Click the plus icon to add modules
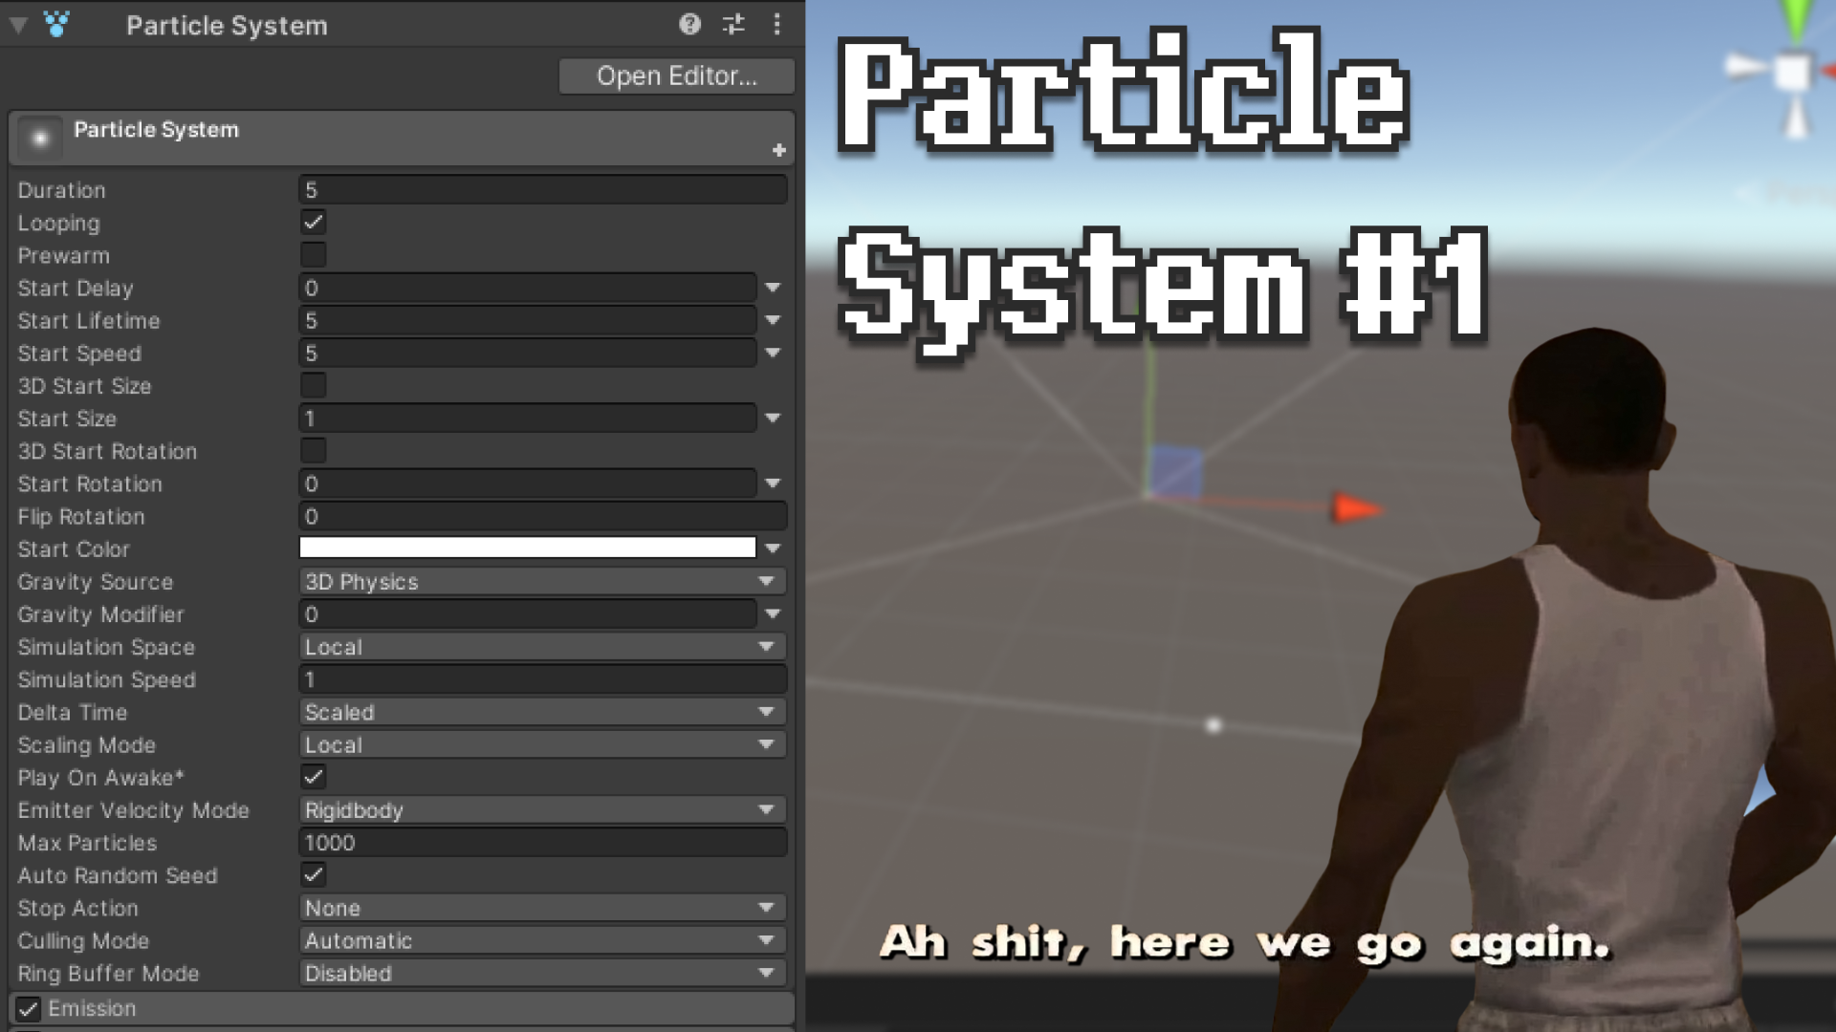This screenshot has width=1836, height=1032. [778, 150]
